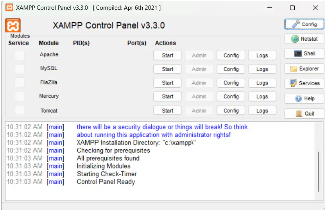The width and height of the screenshot is (326, 211).
Task: Toggle the MySQL service checkbox
Action: 20,69
